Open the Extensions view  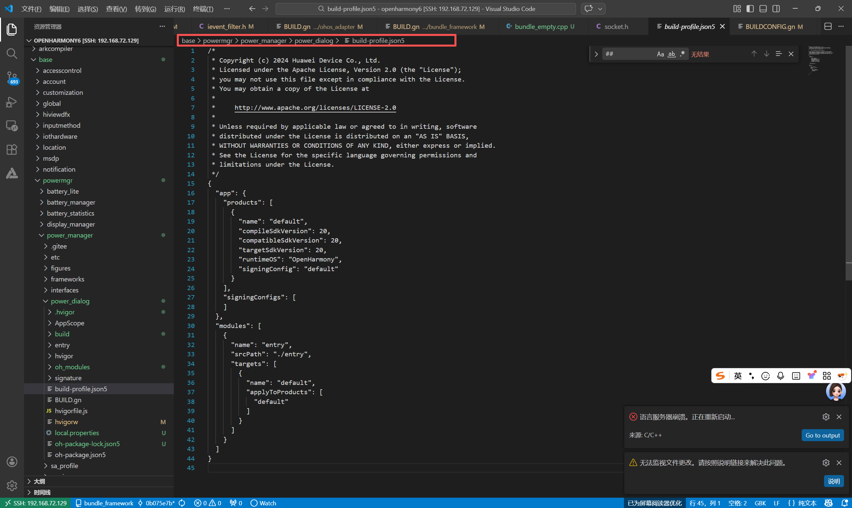coord(12,150)
